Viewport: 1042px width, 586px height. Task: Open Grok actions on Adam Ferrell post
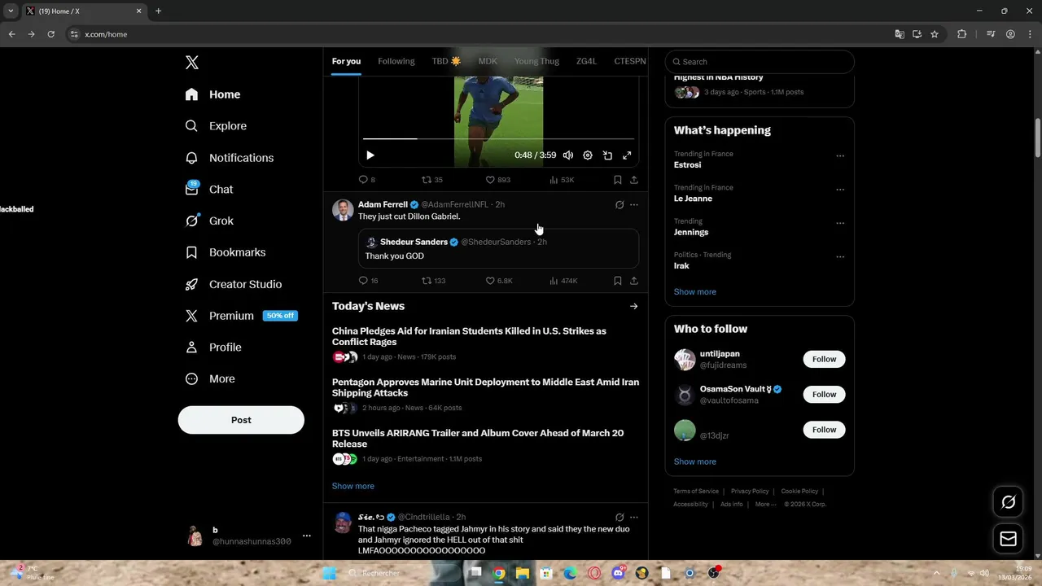(x=620, y=205)
